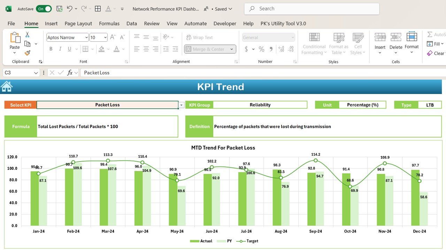The image size is (446, 250).
Task: Select the Format Painter brush icon
Action: (28, 53)
